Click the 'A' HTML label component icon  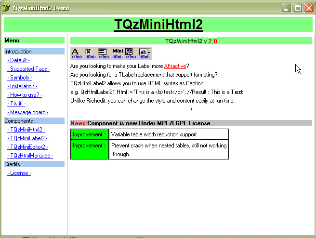[76, 53]
